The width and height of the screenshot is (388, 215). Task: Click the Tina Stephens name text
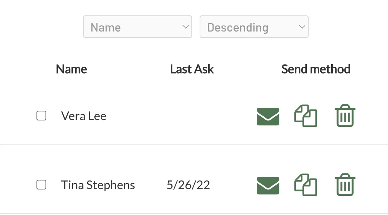tap(98, 185)
